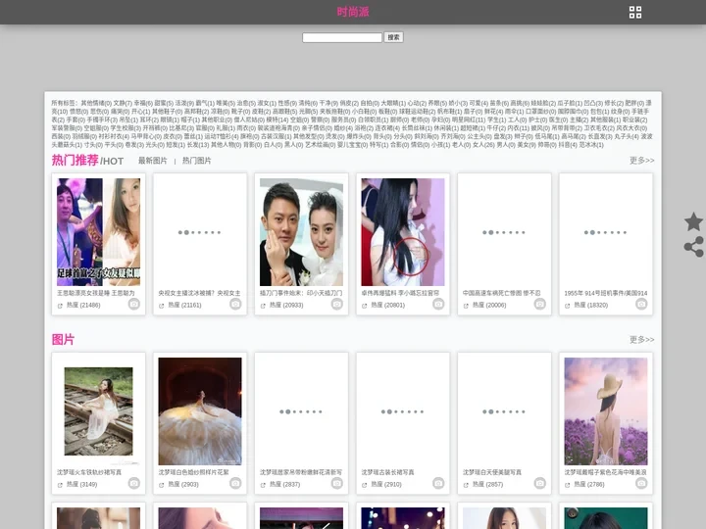This screenshot has width=706, height=529.
Task: Click loading placeholder above 热度 (20006)
Action: click(504, 232)
